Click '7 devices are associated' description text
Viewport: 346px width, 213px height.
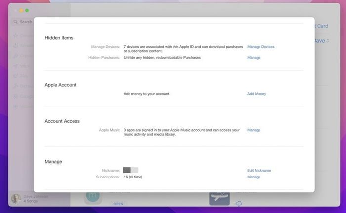tap(183, 49)
